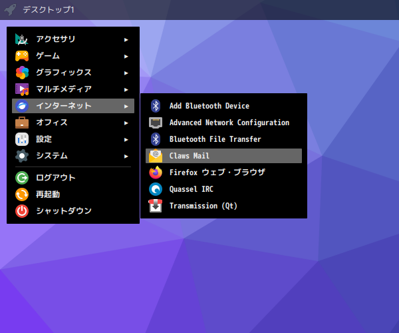Expand the 設定 submenu arrow
399x333 pixels.
pos(126,140)
